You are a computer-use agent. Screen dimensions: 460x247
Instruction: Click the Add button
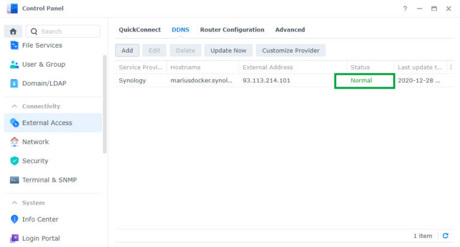(127, 51)
